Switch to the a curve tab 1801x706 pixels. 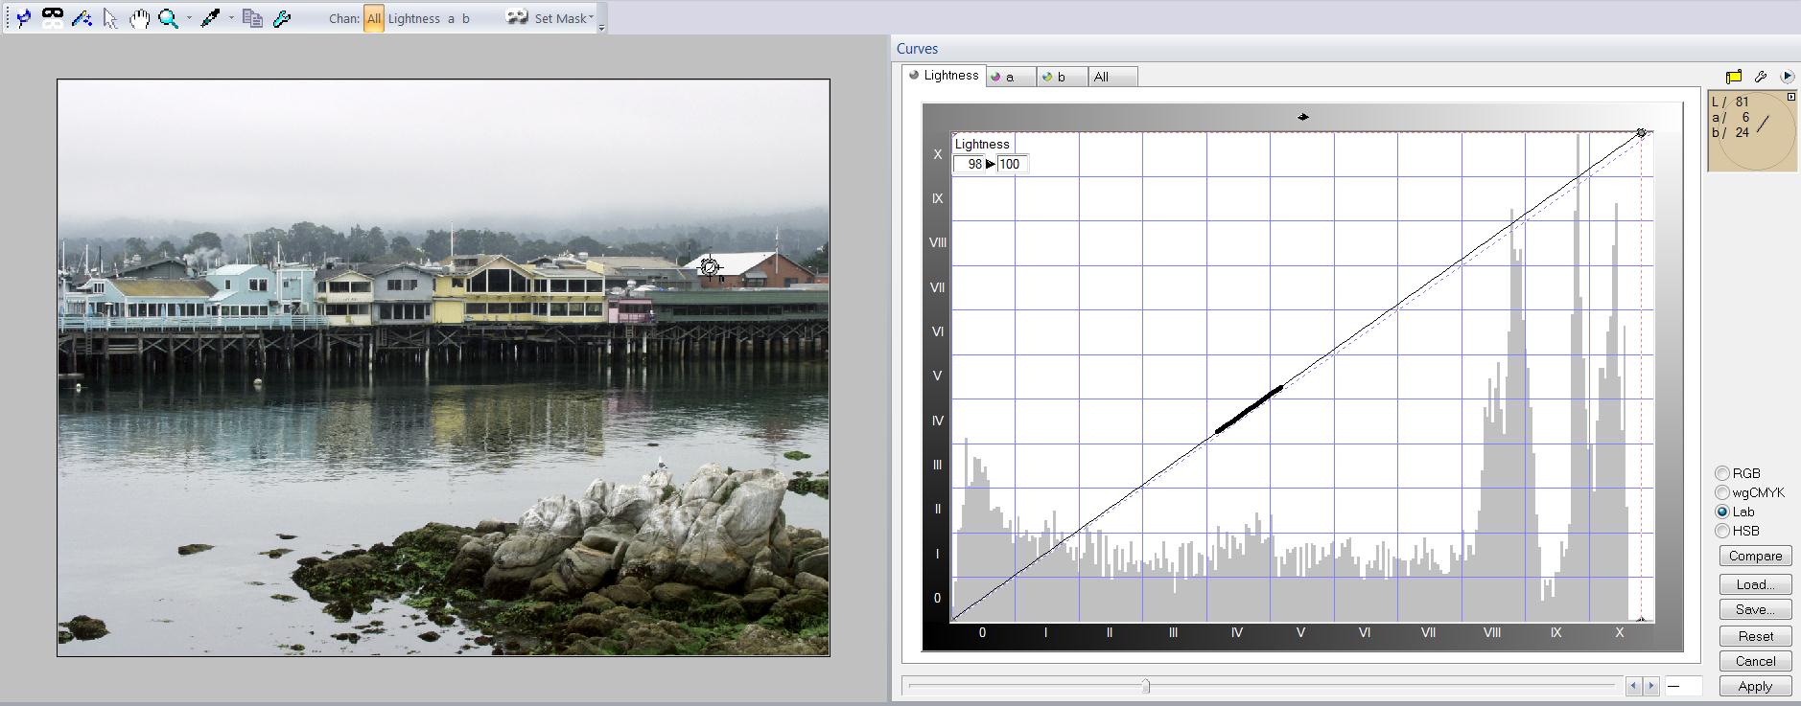[x=1011, y=77]
